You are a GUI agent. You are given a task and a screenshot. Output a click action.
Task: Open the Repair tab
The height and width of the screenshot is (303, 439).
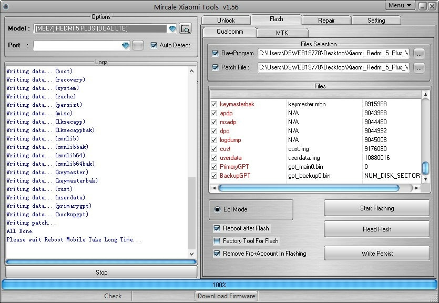click(x=326, y=21)
